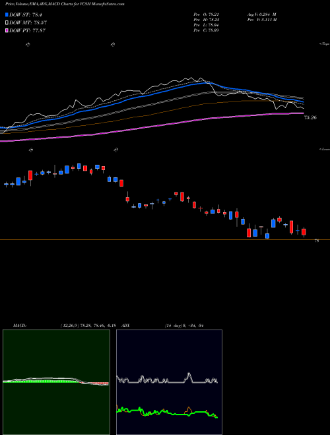Image resolution: width=330 pixels, height=435 pixels.
Task: Click the ADX (14 day) values text
Action: [x=184, y=326]
